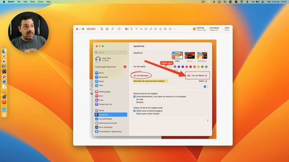Screen dimensions: 289x162
Task: Open the more tools ellipsis in Shottr
Action: tap(175, 29)
